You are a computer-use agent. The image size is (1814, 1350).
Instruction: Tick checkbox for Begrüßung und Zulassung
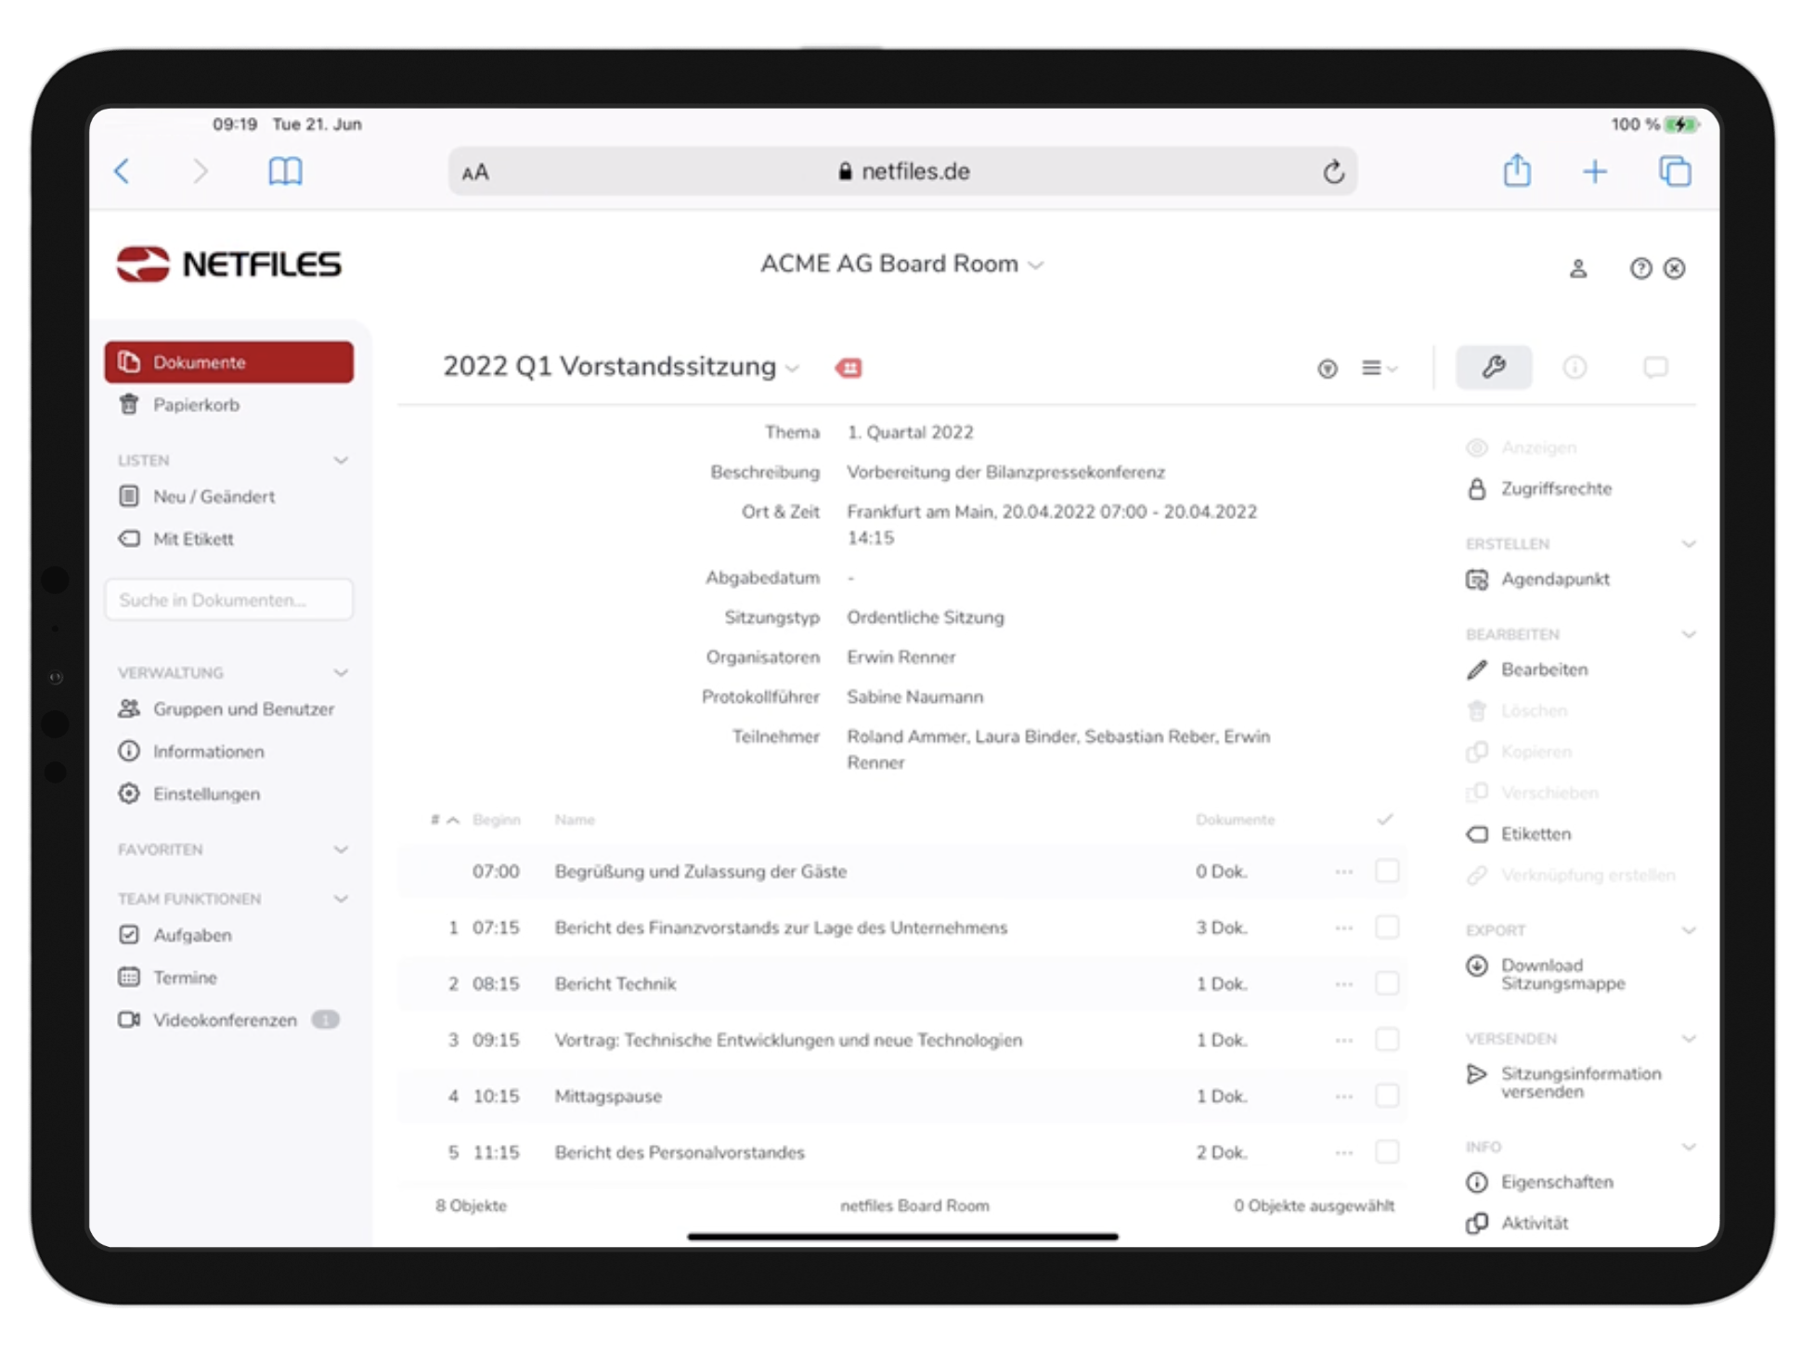tap(1387, 871)
